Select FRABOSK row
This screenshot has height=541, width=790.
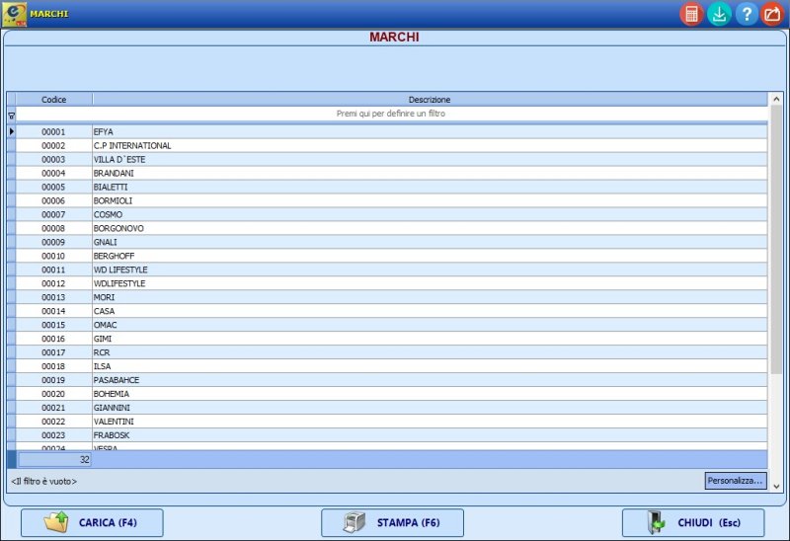391,435
